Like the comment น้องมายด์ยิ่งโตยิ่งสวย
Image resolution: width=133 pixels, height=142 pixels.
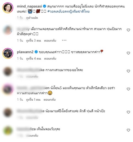pos(128,112)
